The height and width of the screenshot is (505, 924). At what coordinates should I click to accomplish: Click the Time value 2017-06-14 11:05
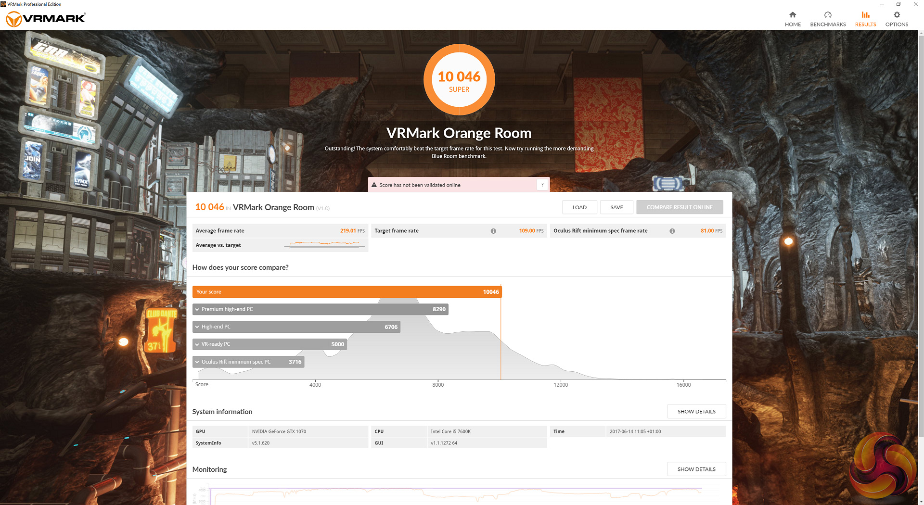tap(635, 431)
